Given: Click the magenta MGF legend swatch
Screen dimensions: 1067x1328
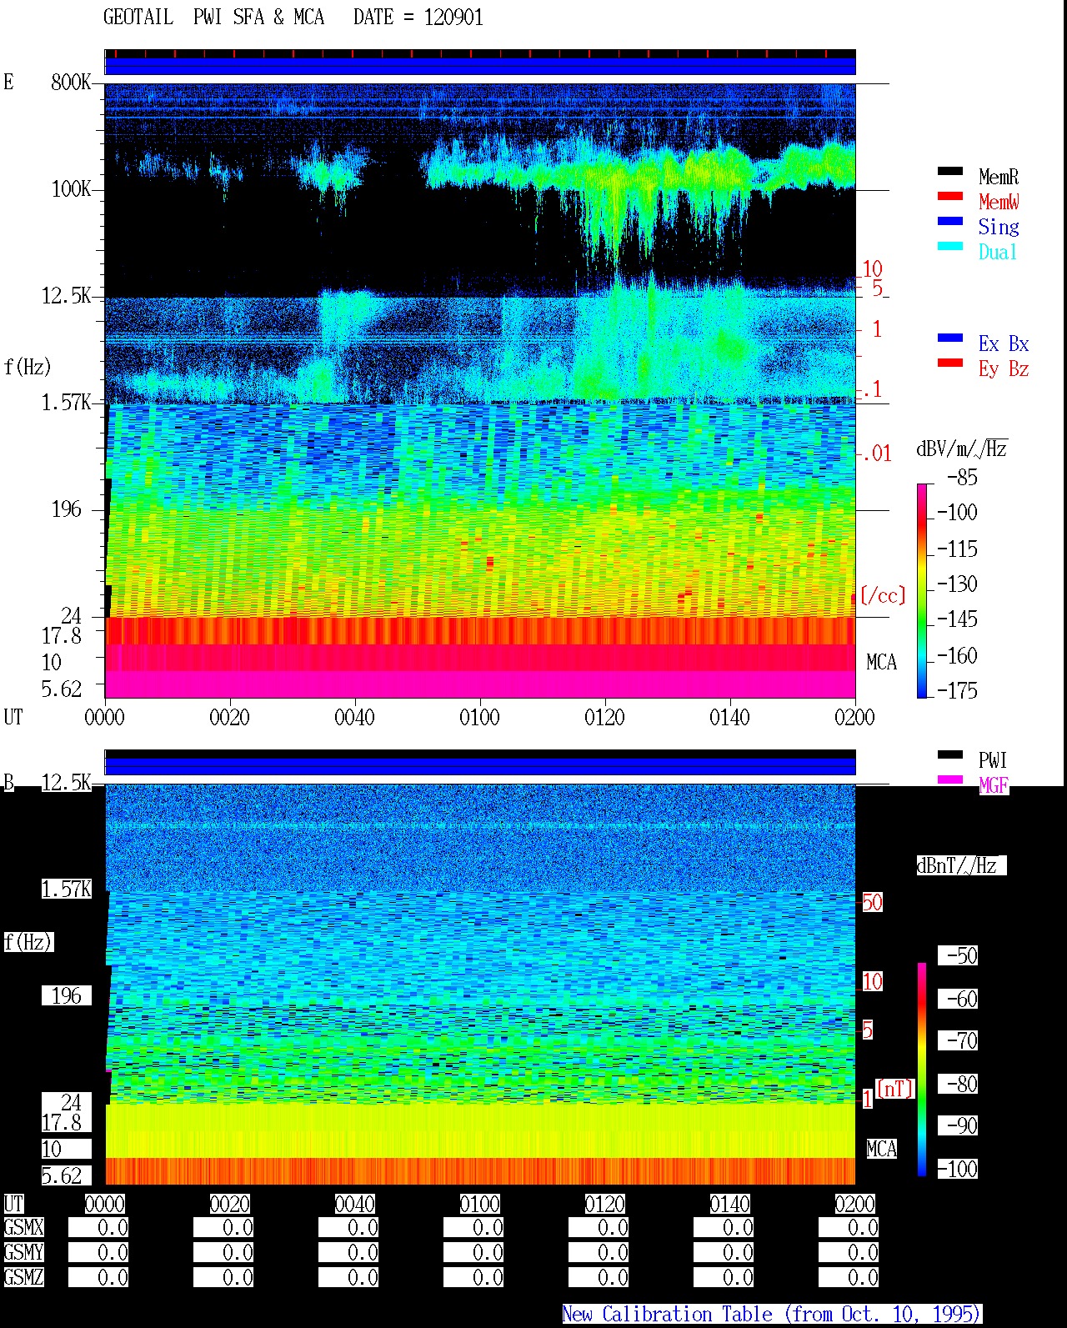Looking at the screenshot, I should 950,780.
